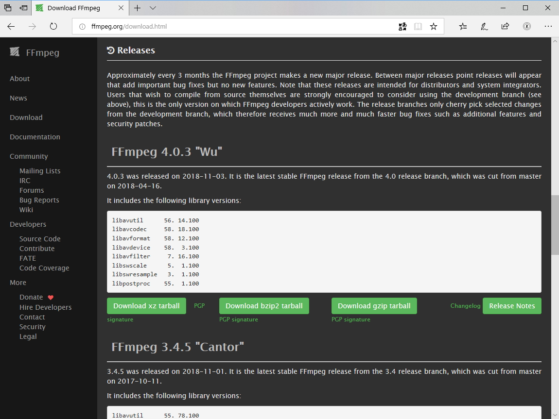This screenshot has height=419, width=559.
Task: Open the Settings and more menu
Action: (x=548, y=26)
